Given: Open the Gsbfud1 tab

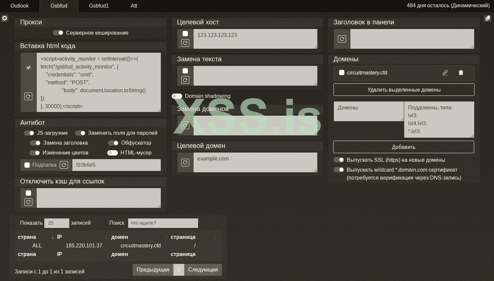Looking at the screenshot, I should (x=99, y=6).
